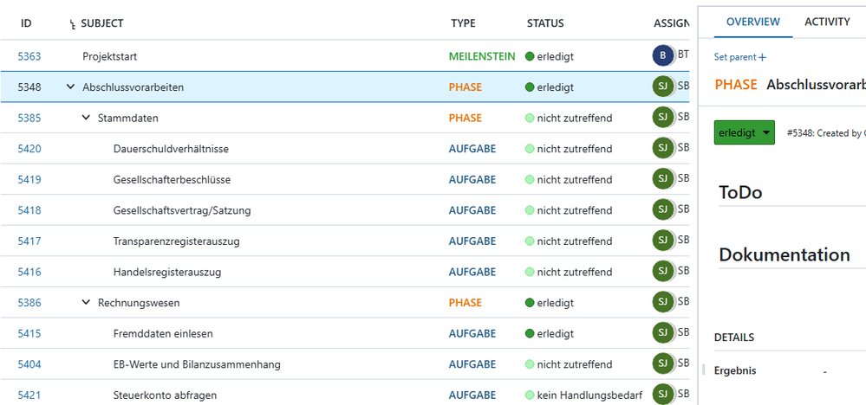Click the SJ avatar in Rechnungswesen row
The image size is (866, 405).
663,303
